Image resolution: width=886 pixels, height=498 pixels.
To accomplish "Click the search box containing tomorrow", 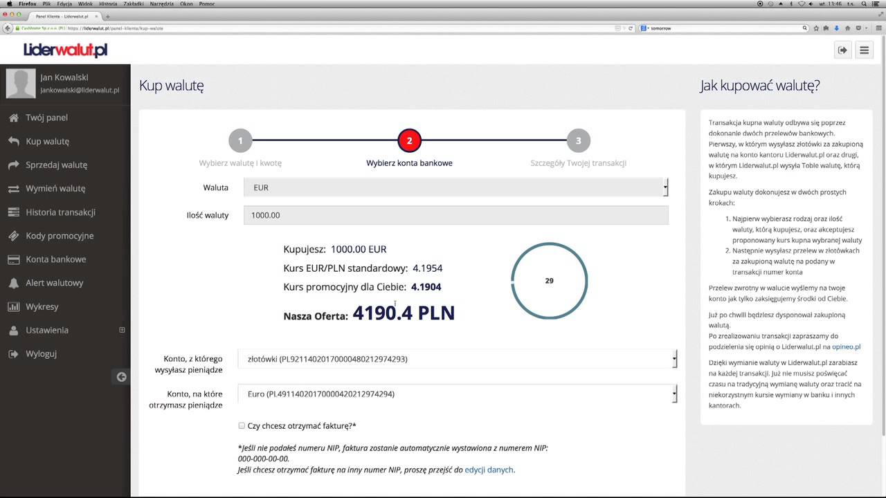I will (724, 28).
